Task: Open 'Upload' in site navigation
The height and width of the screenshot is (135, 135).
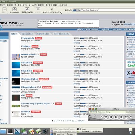Action: pyautogui.click(x=105, y=29)
